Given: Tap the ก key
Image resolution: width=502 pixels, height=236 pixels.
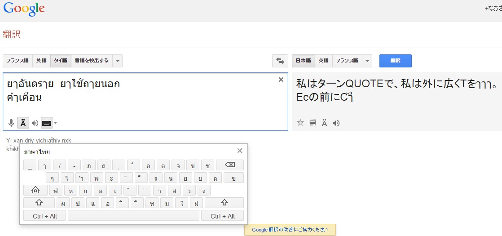Looking at the screenshot, I should click(85, 190).
